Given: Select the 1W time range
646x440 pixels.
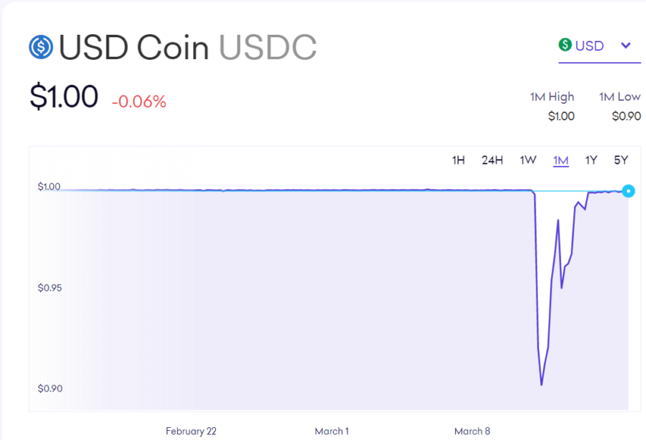Looking at the screenshot, I should 528,160.
